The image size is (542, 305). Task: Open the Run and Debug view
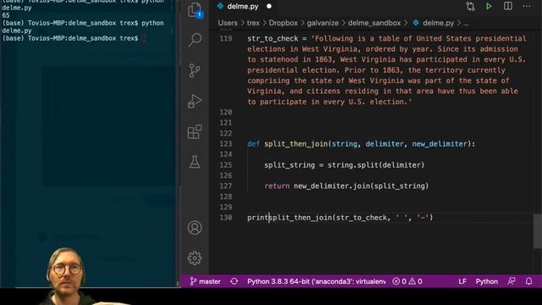pos(195,101)
